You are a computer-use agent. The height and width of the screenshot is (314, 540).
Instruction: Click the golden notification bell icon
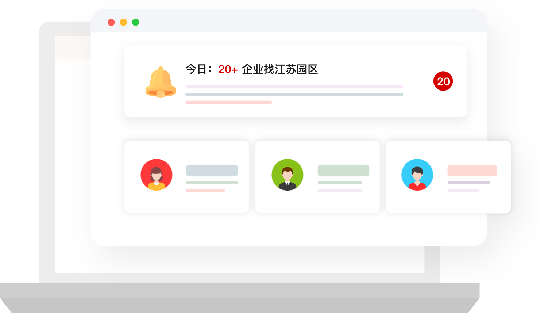click(161, 82)
